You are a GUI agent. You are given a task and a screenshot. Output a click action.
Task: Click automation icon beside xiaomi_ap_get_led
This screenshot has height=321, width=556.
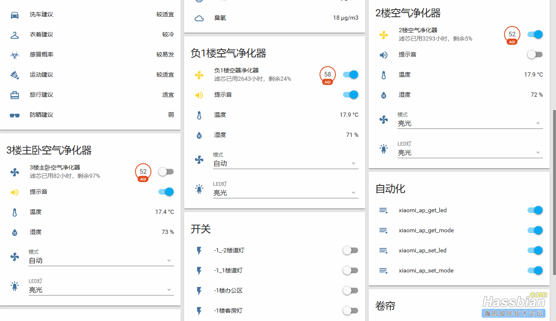pos(384,211)
